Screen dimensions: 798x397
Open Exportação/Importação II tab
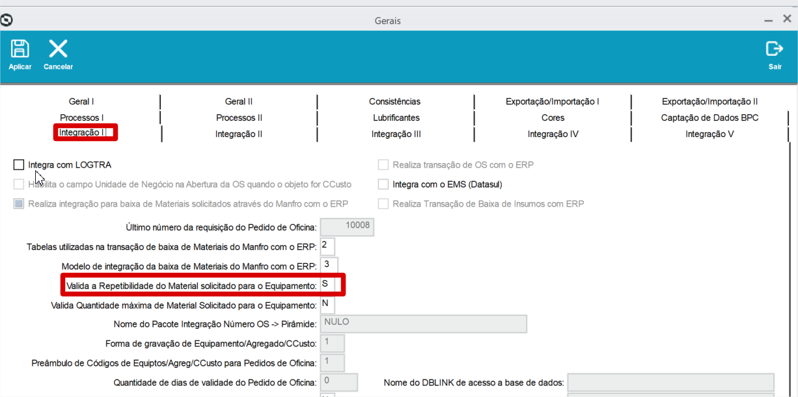click(x=710, y=101)
